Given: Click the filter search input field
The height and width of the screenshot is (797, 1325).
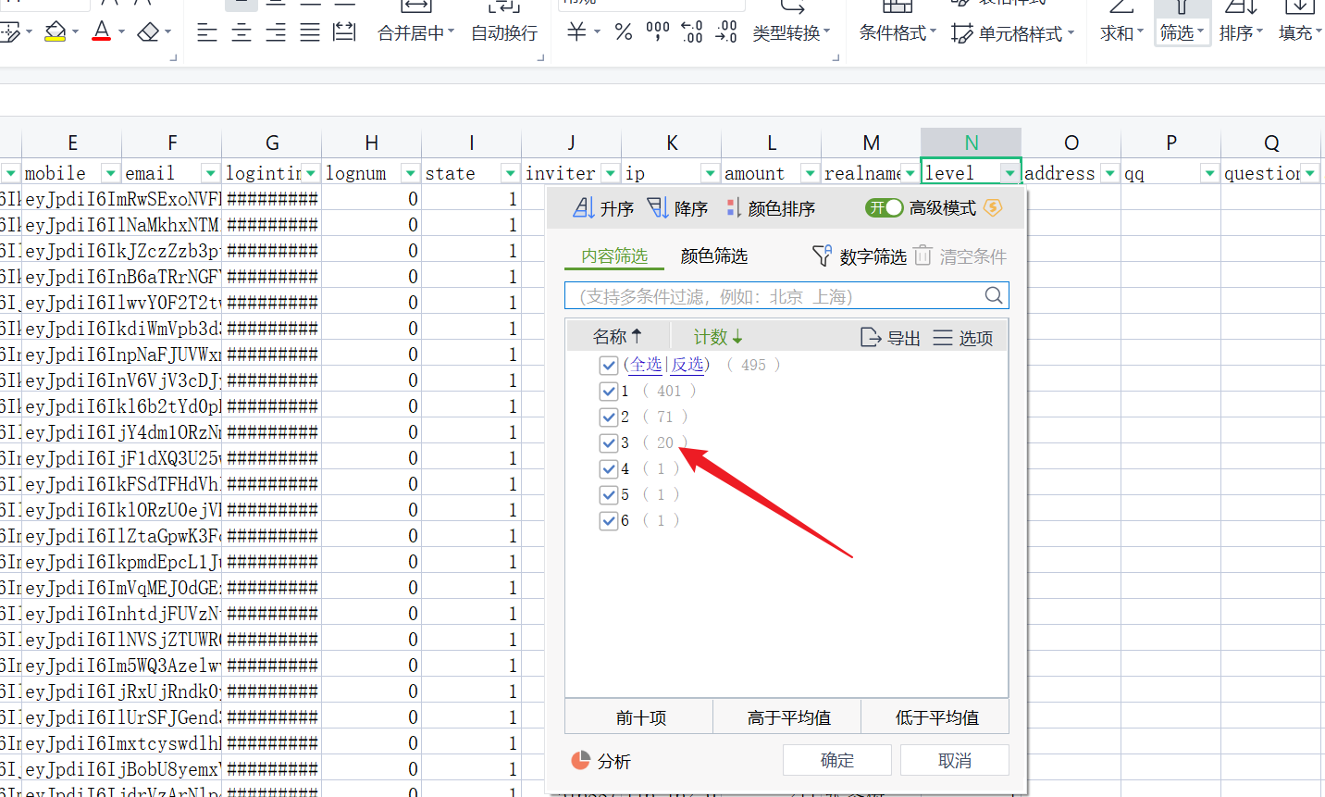Looking at the screenshot, I should pos(786,295).
